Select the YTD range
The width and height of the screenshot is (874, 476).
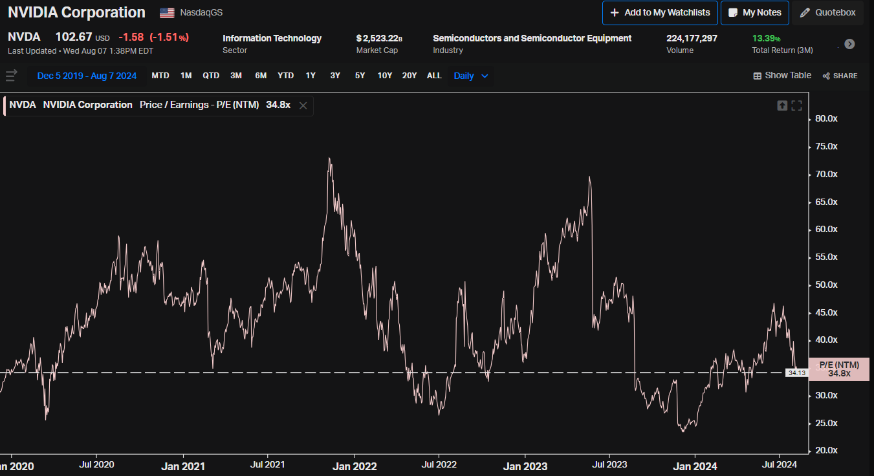(285, 76)
